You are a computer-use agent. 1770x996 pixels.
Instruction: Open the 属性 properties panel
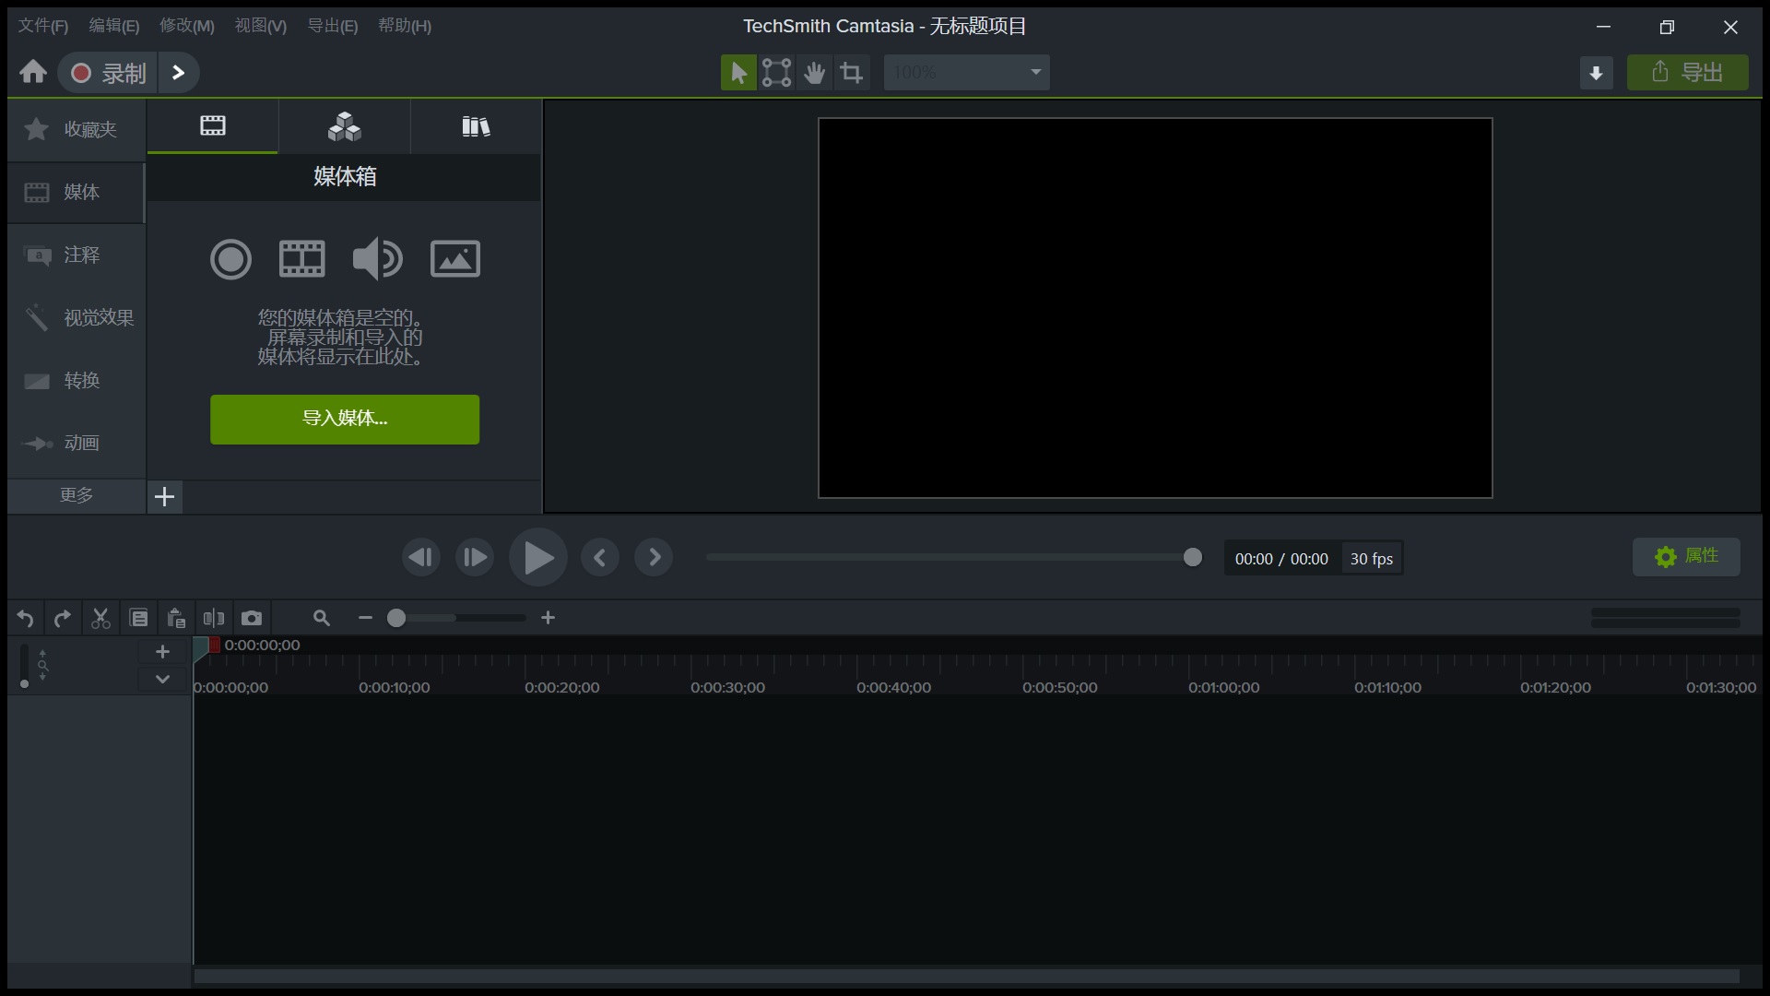tap(1686, 557)
